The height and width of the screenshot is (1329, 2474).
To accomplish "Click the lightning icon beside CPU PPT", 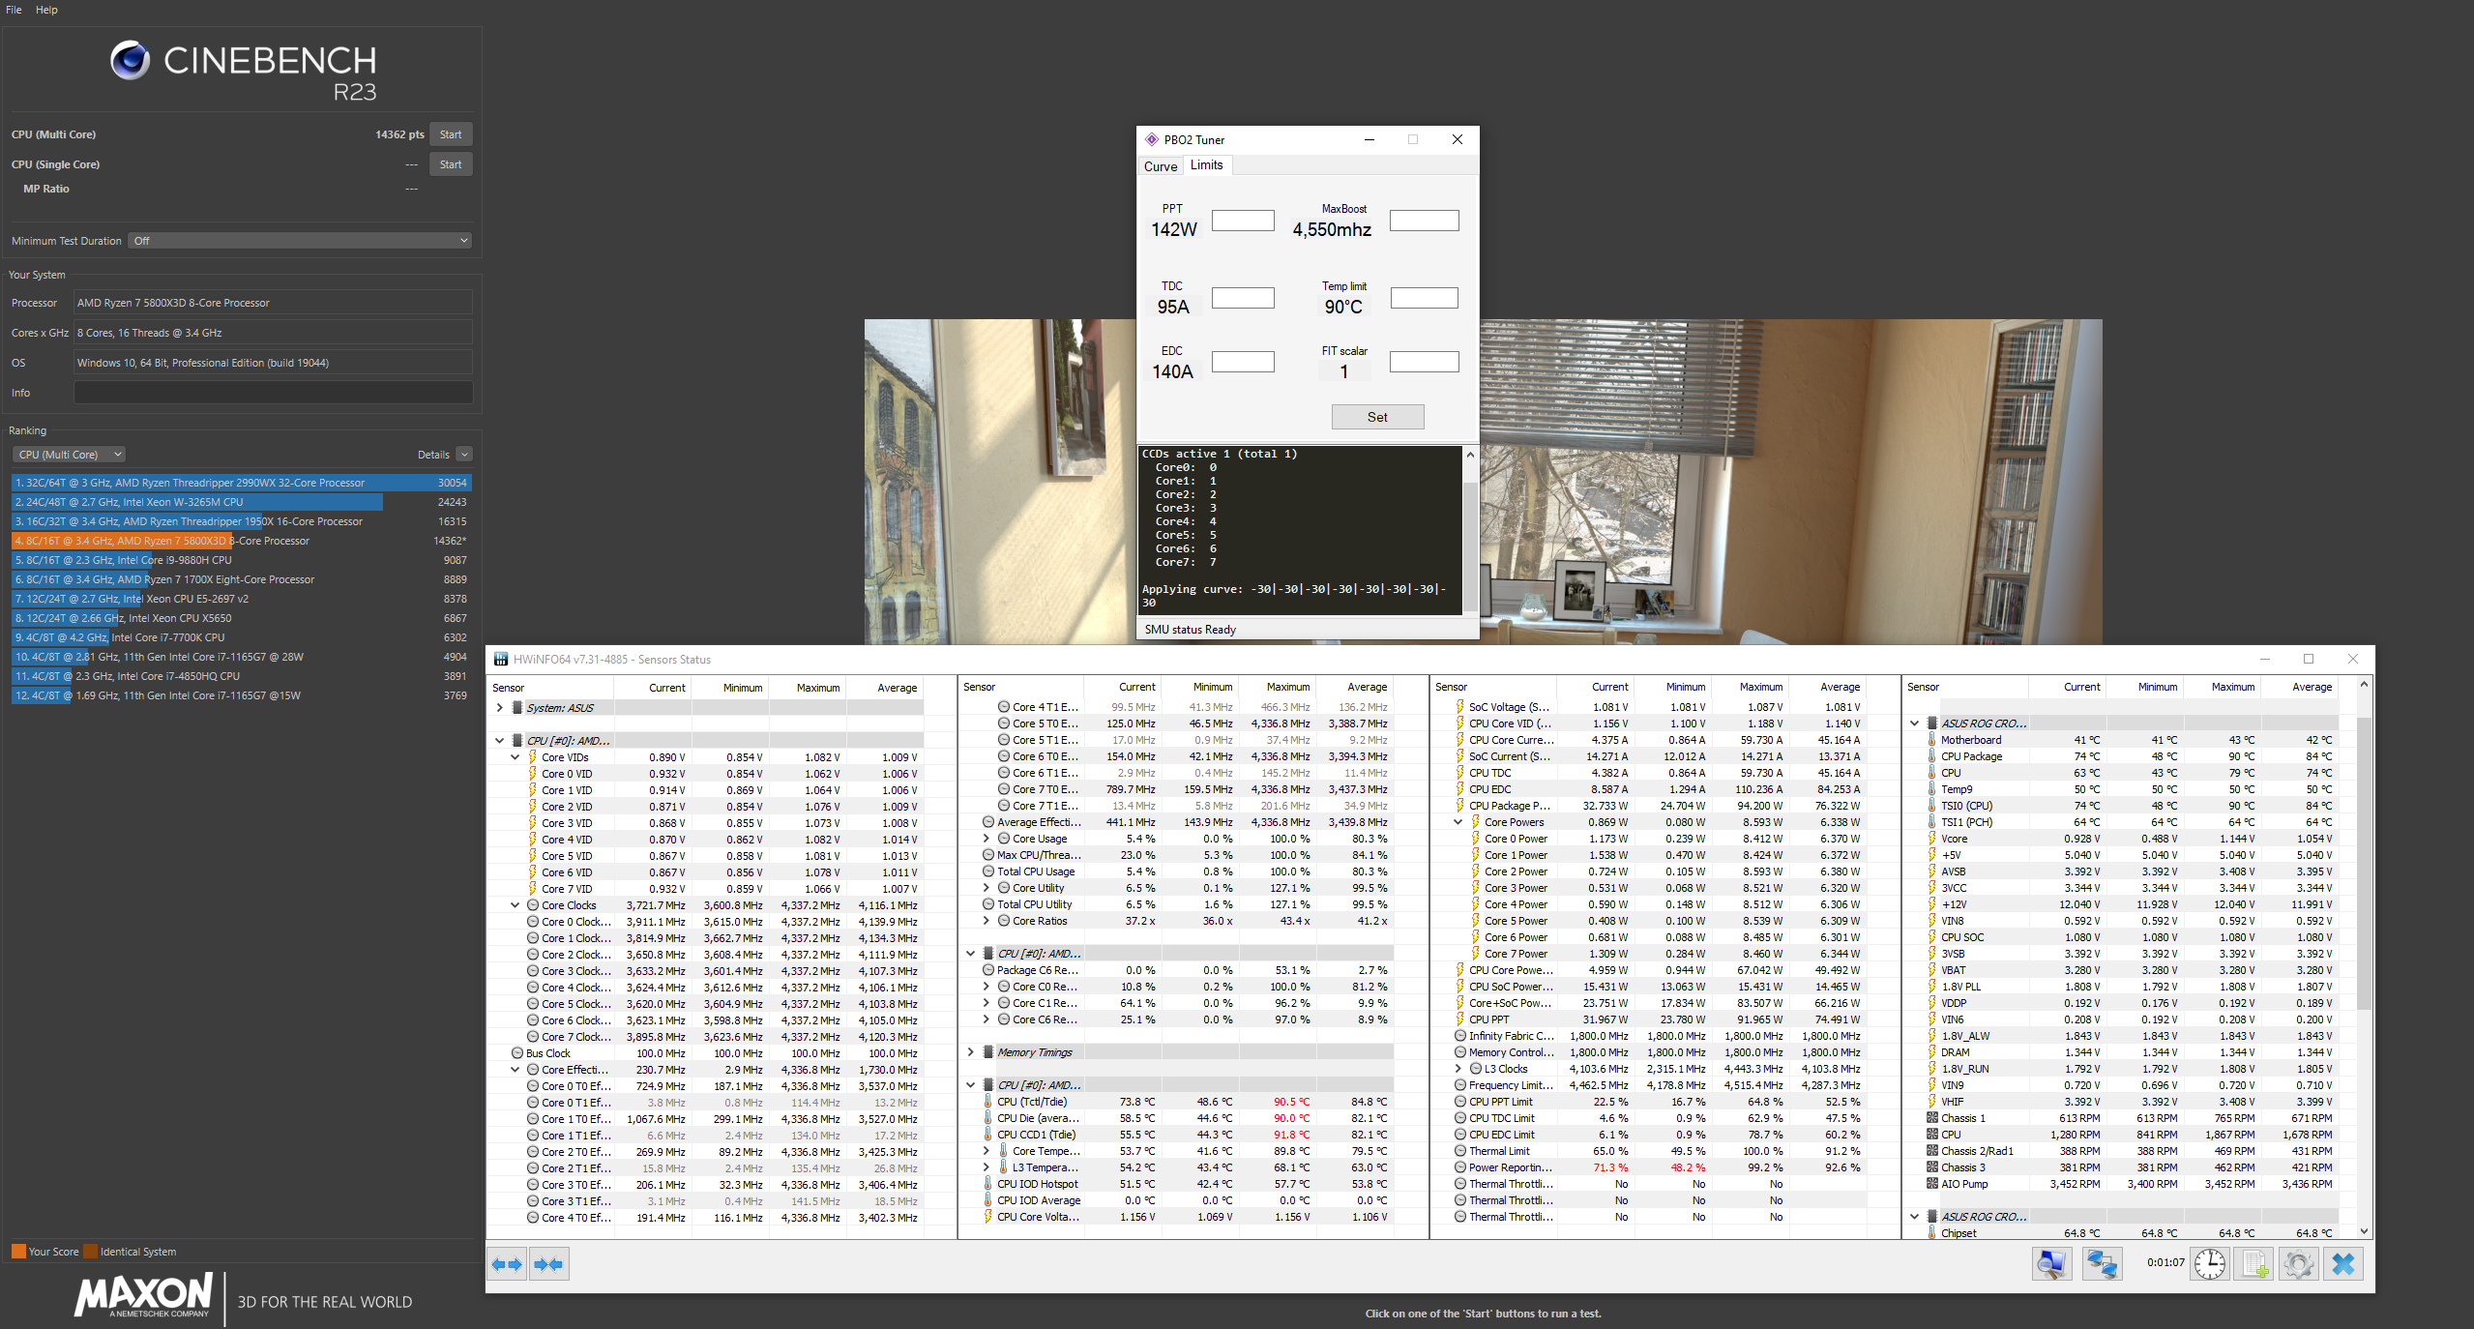I will point(1460,1019).
